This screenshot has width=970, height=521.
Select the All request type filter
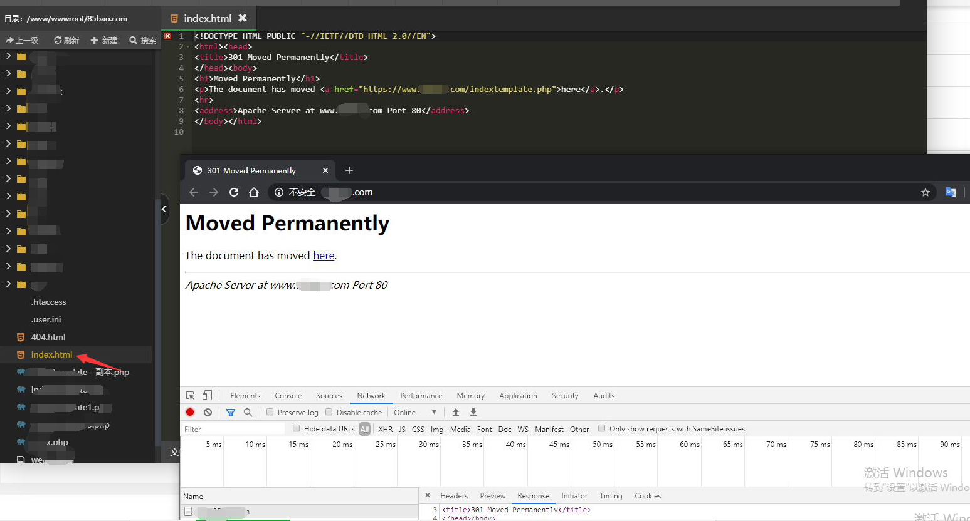click(x=364, y=429)
